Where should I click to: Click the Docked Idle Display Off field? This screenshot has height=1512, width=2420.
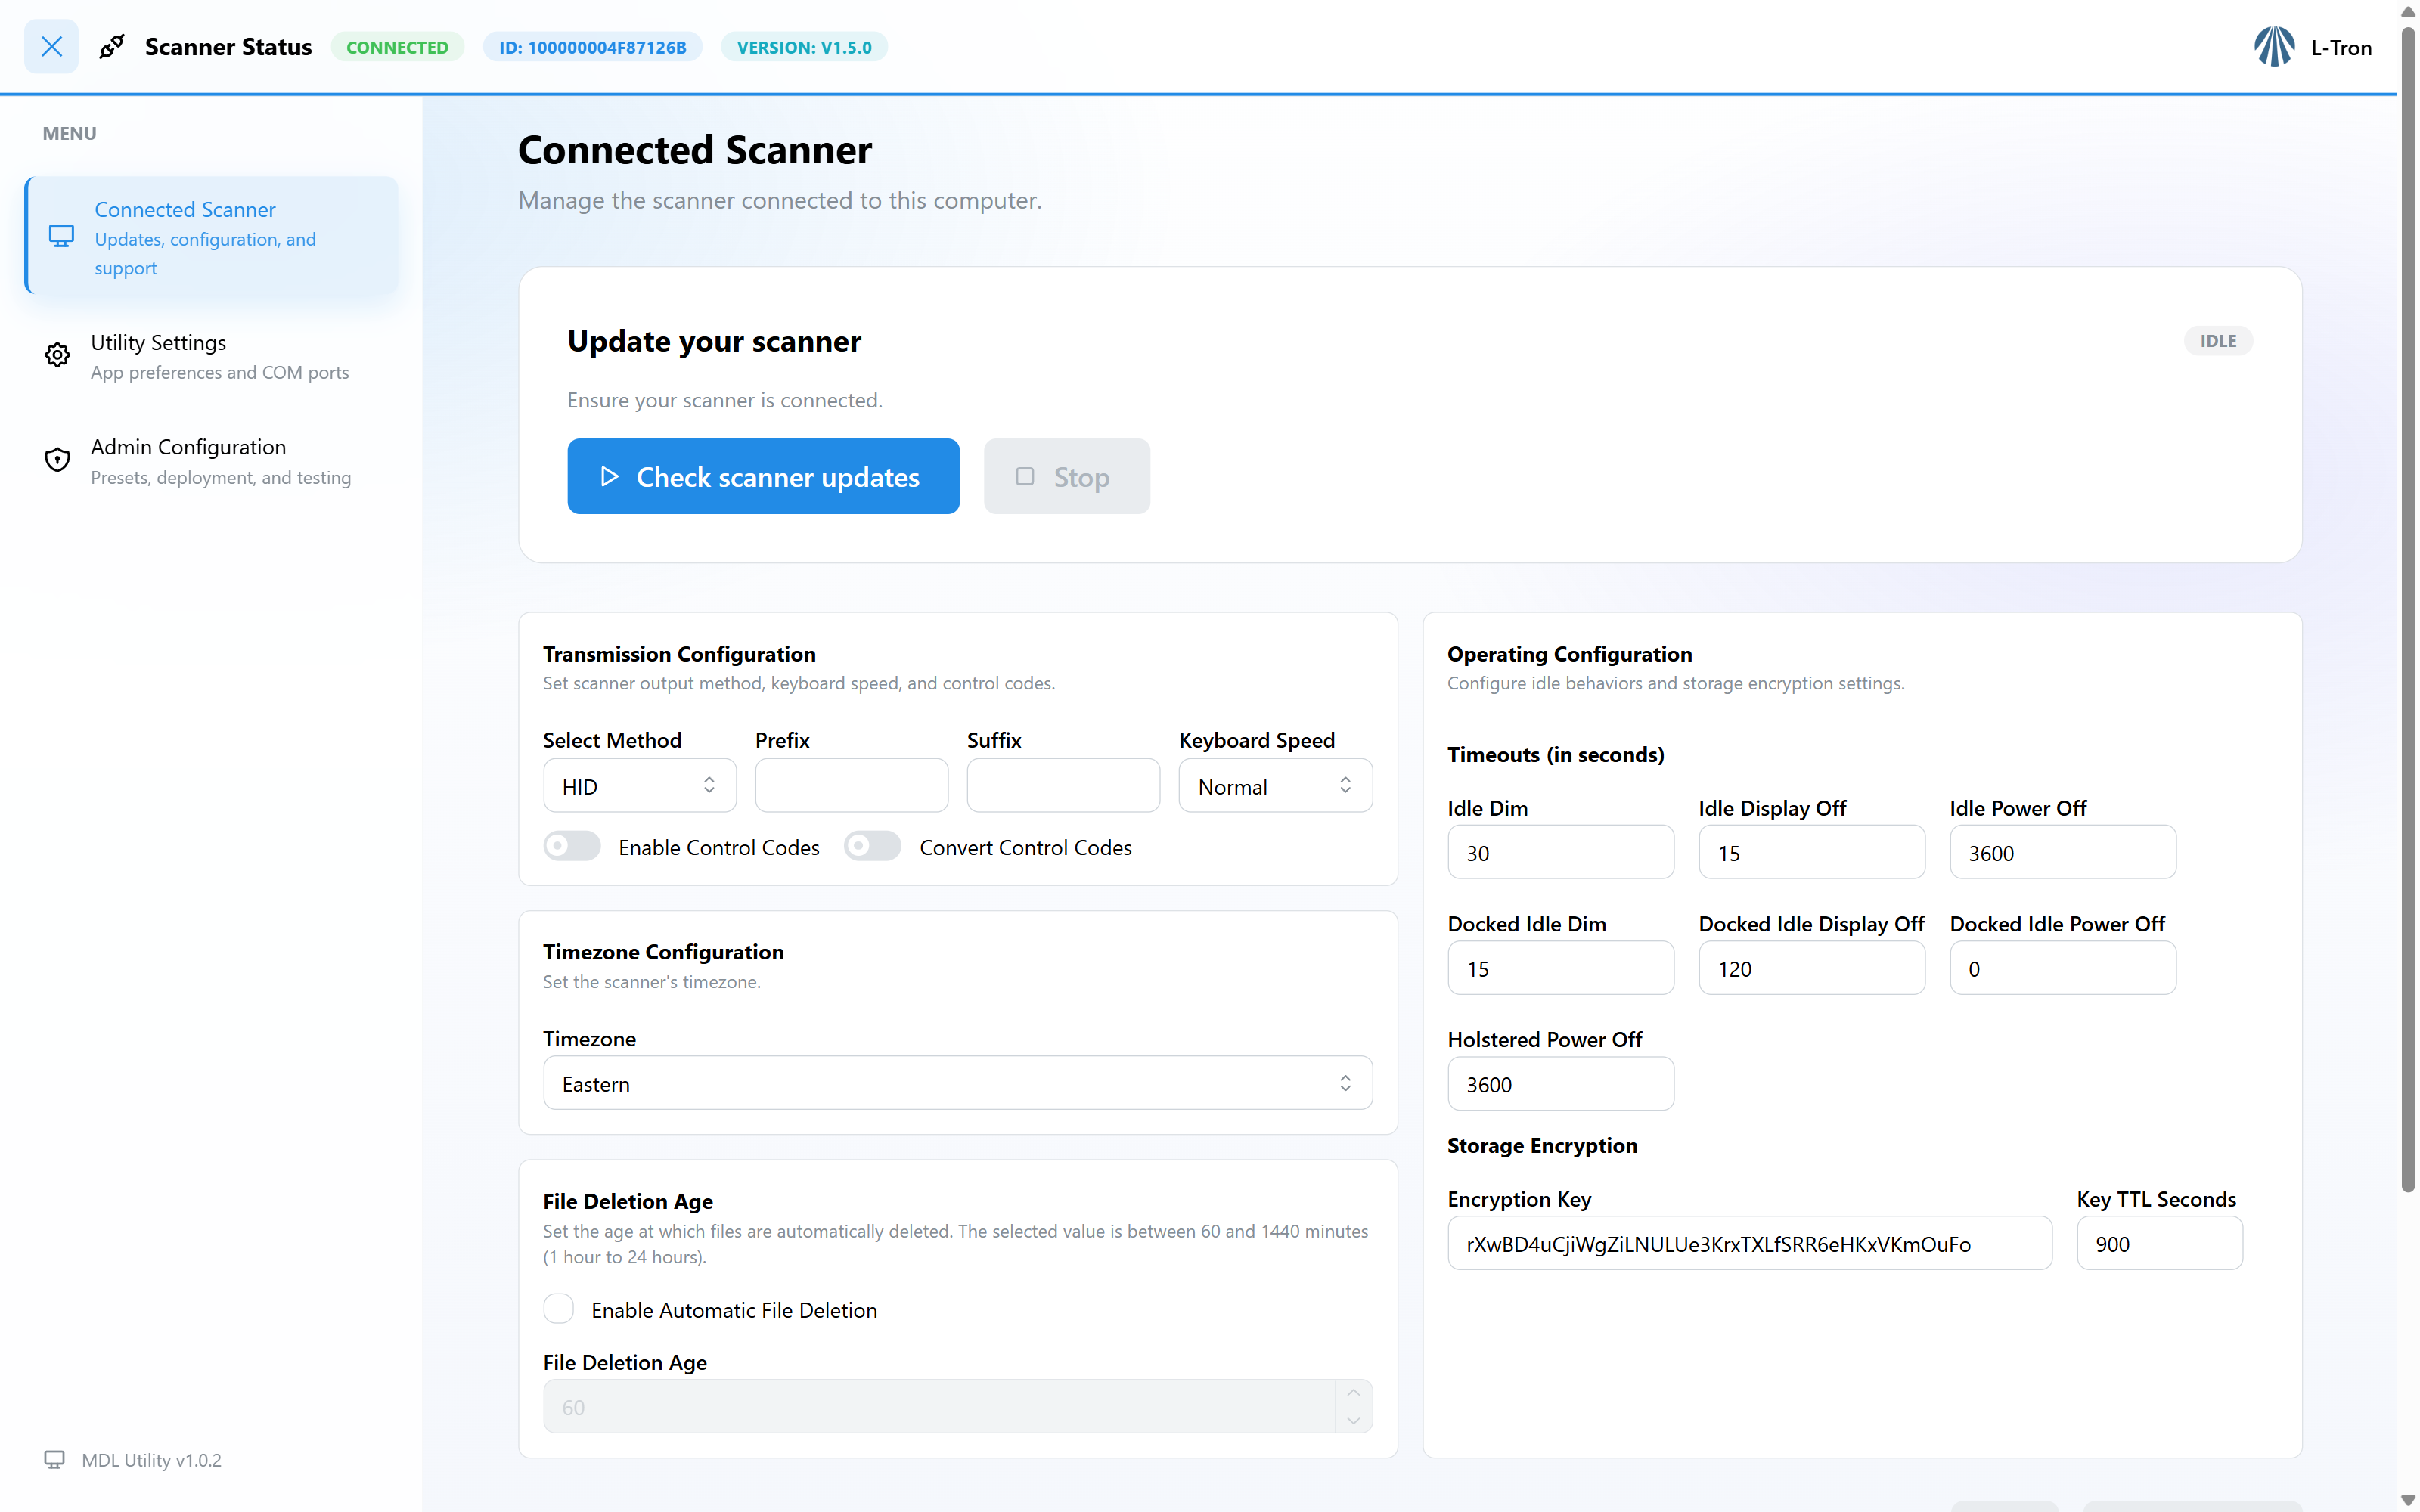(1811, 968)
